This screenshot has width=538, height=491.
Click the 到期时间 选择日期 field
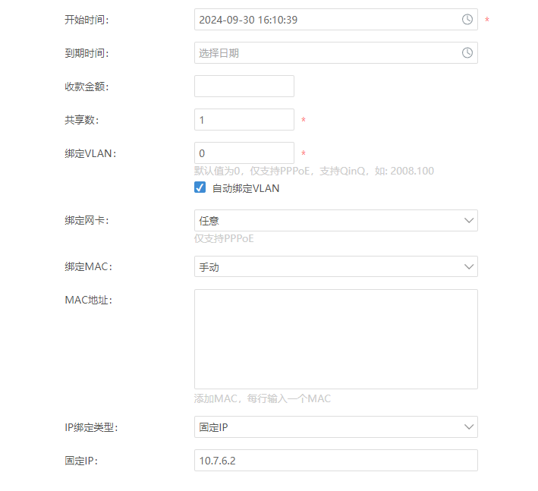click(x=336, y=53)
